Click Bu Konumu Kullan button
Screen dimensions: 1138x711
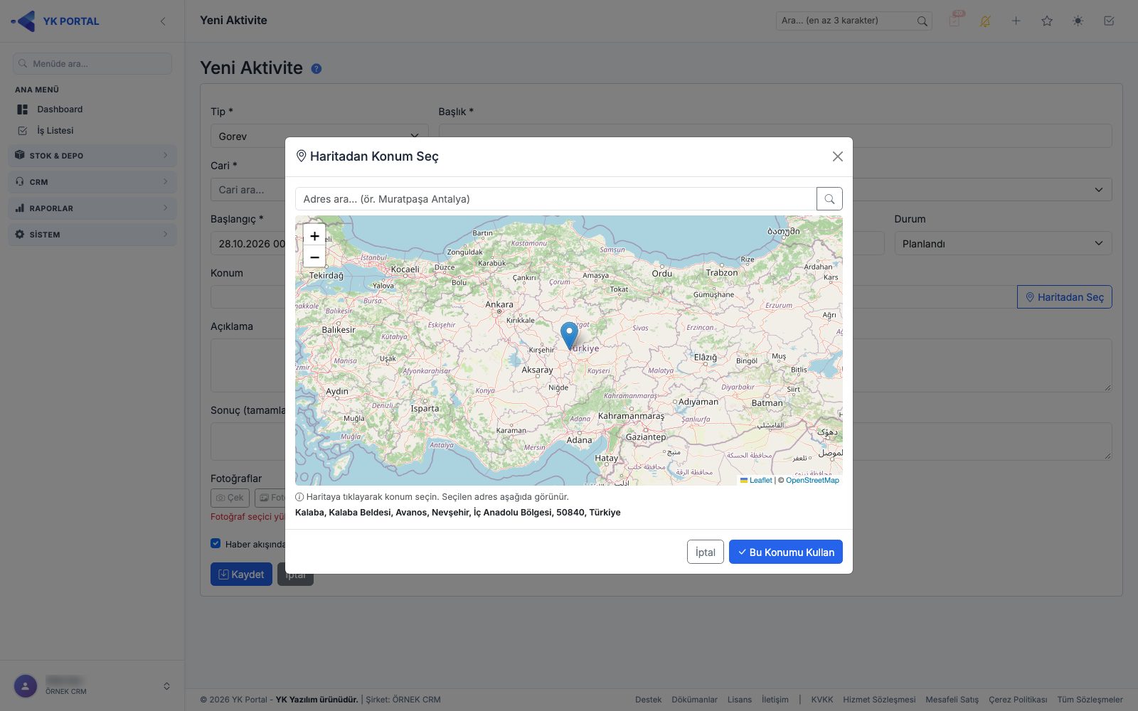[x=786, y=552]
